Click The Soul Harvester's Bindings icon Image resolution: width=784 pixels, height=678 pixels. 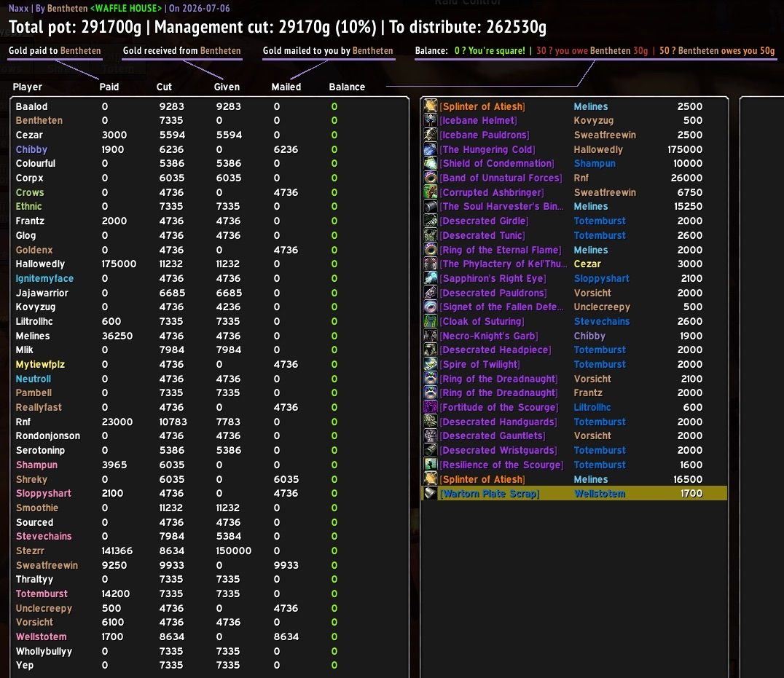coord(431,206)
